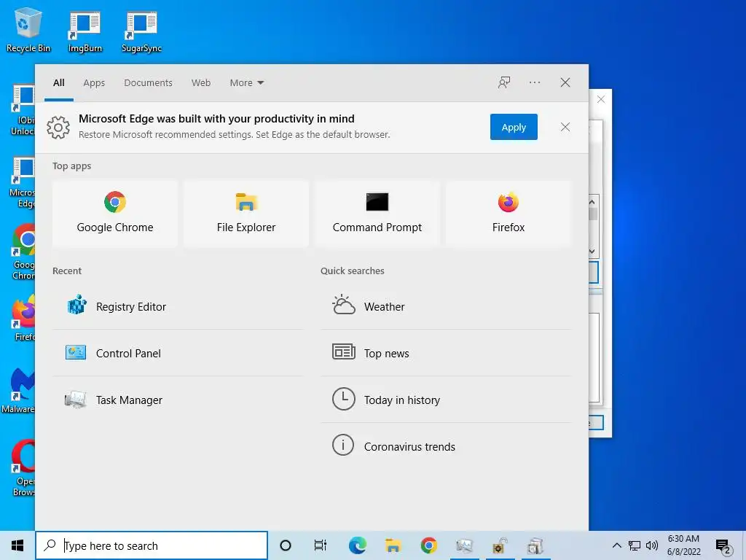Open Action Center notifications icon
Image resolution: width=746 pixels, height=560 pixels.
pos(722,545)
